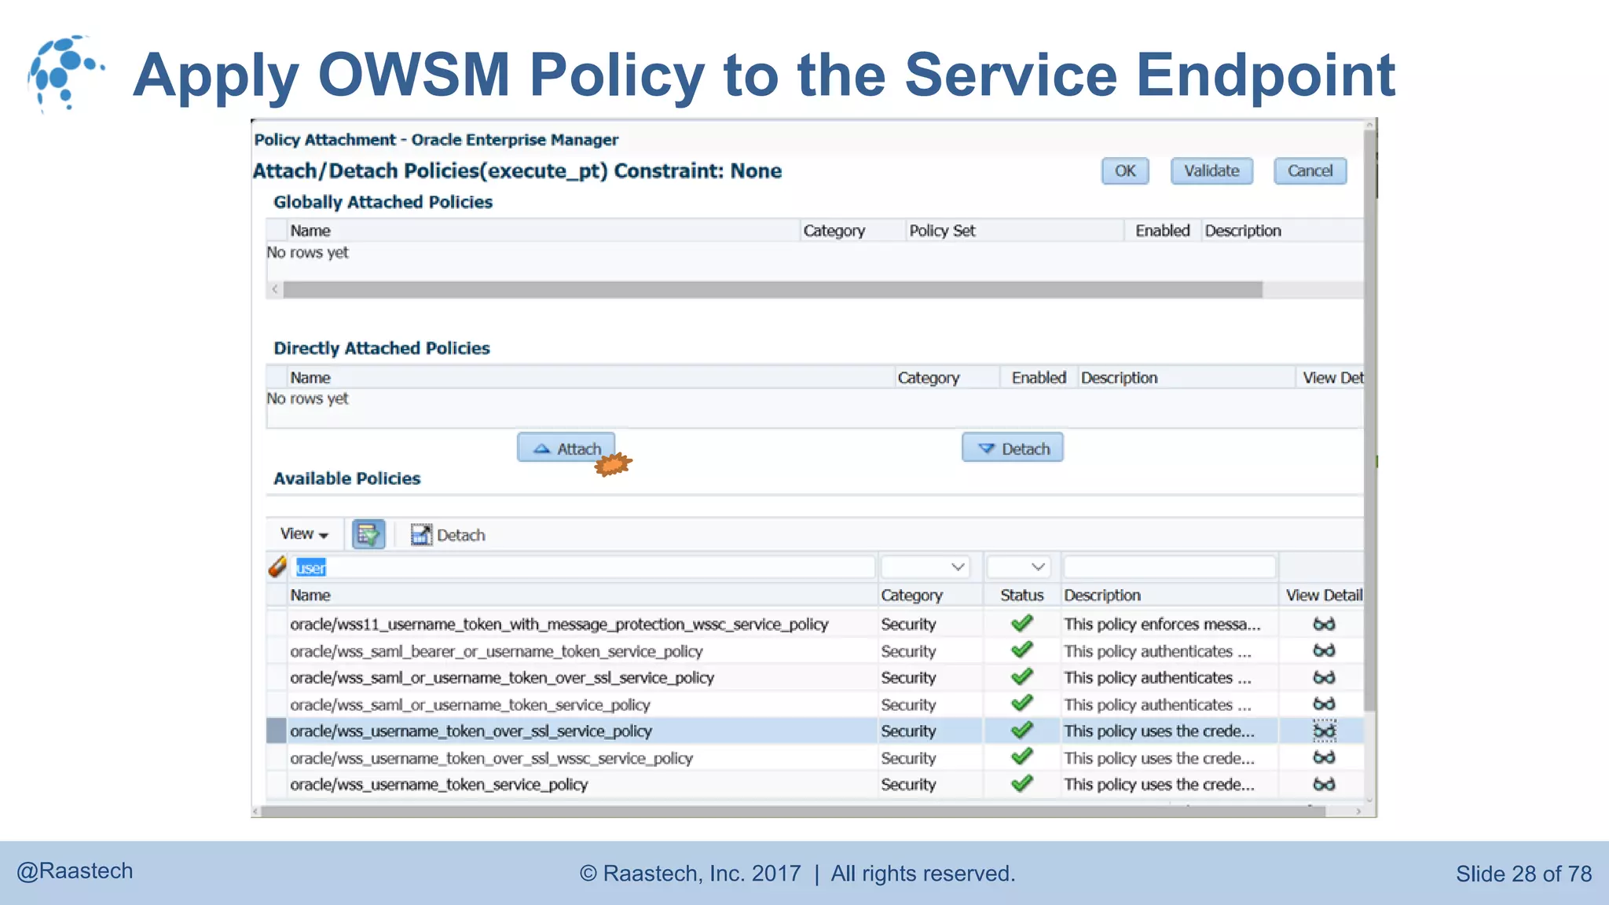1609x905 pixels.
Task: Click row selector of highlighted over_ssl_service_policy row
Action: [x=276, y=731]
